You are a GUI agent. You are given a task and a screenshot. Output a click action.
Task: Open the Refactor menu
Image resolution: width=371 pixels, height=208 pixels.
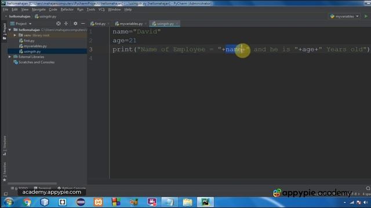(x=67, y=9)
